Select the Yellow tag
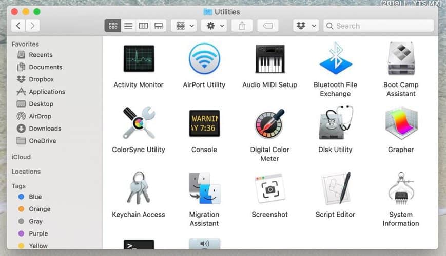Image resolution: width=446 pixels, height=256 pixels. tap(33, 246)
